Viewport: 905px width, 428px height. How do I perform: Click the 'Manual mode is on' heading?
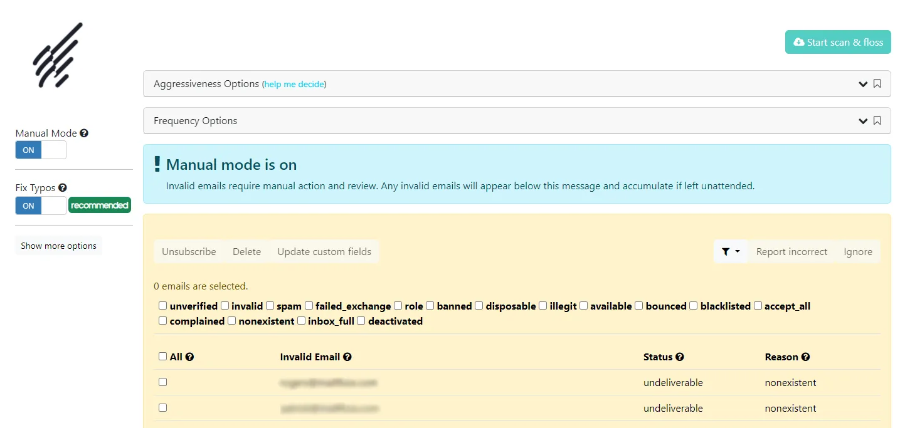231,165
